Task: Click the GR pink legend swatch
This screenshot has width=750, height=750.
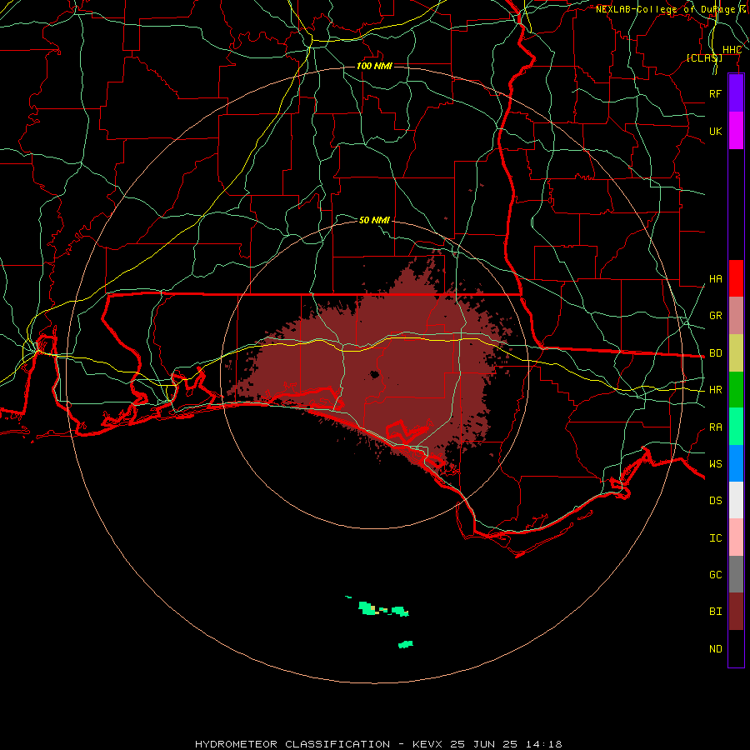Action: 736,316
